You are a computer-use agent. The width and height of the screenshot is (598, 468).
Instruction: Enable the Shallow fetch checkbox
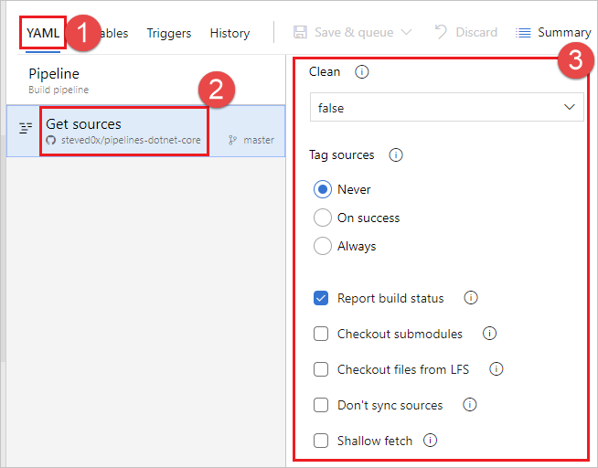[x=321, y=441]
